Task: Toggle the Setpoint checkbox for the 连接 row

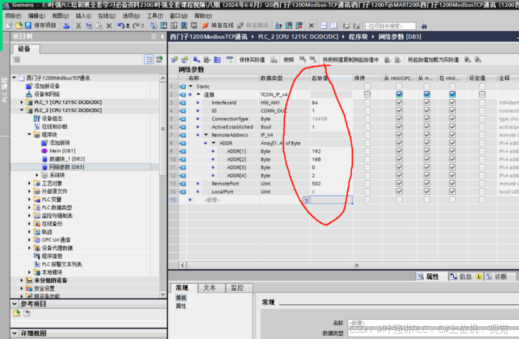Action: click(482, 95)
